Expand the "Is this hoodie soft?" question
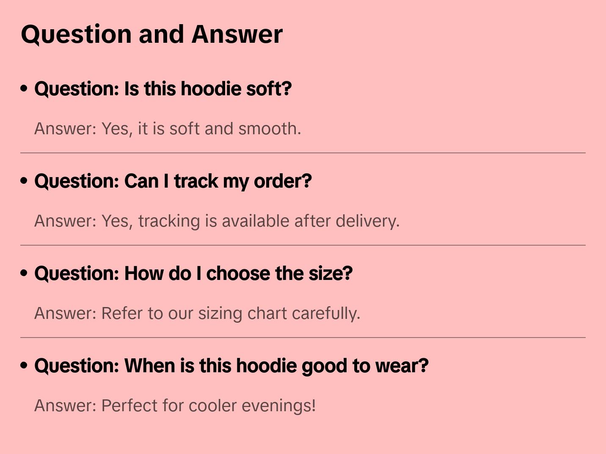Image resolution: width=606 pixels, height=454 pixels. click(163, 89)
